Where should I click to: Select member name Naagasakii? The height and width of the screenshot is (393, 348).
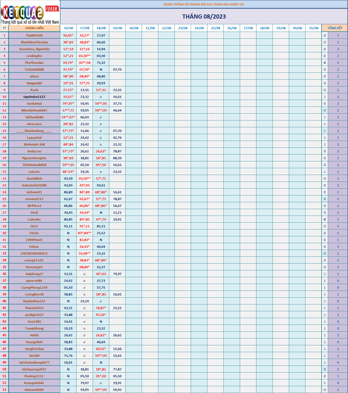(x=34, y=83)
